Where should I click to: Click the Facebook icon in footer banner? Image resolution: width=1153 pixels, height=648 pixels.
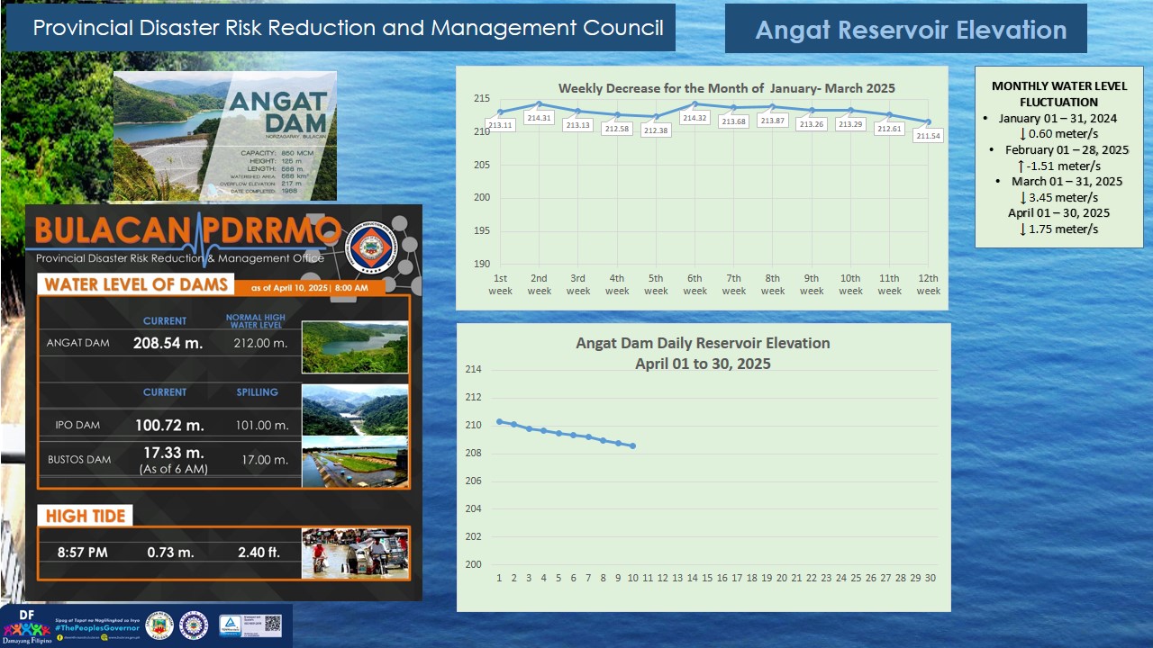59,637
